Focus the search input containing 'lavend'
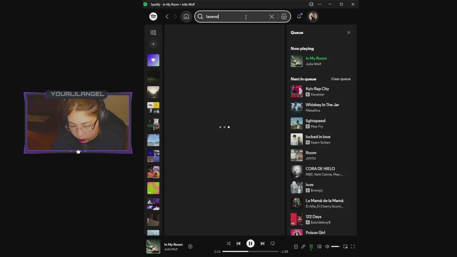 click(x=236, y=16)
